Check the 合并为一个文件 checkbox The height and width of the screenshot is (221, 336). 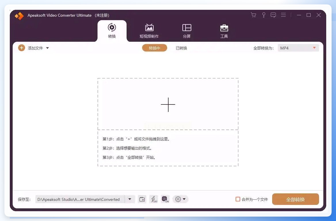click(238, 199)
